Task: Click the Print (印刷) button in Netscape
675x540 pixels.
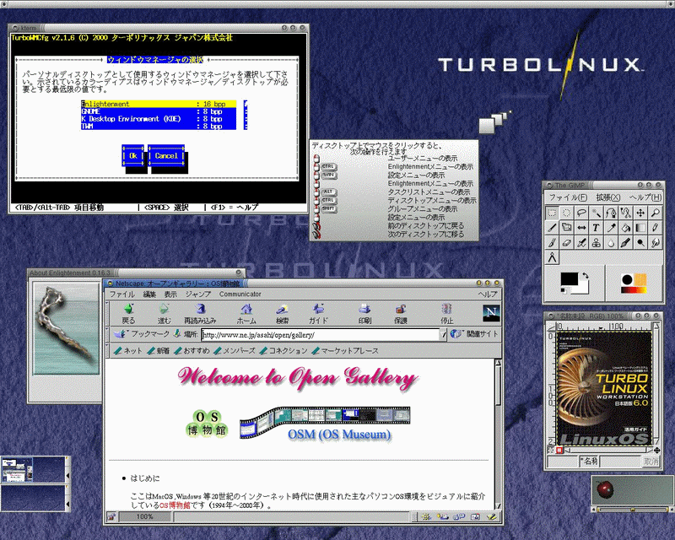Action: click(364, 314)
